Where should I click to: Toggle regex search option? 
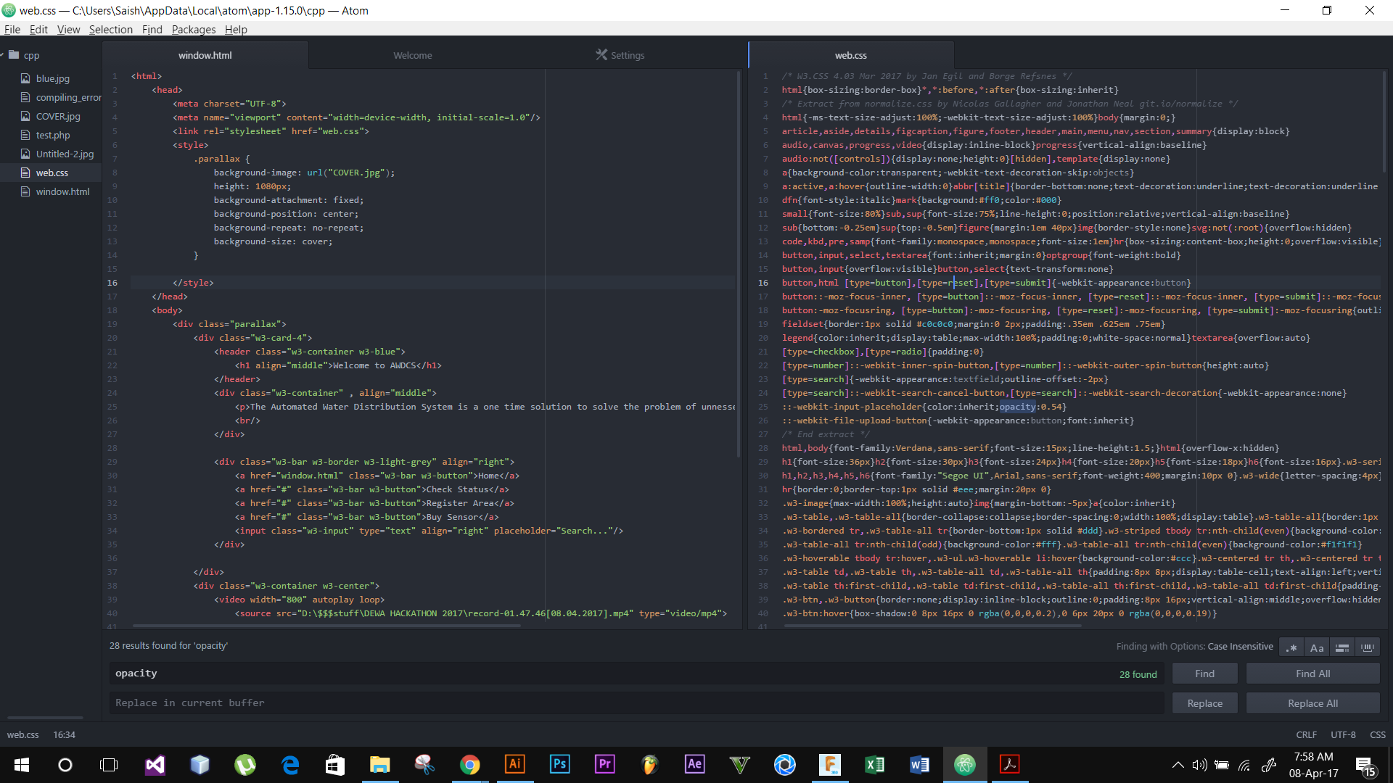[1291, 647]
